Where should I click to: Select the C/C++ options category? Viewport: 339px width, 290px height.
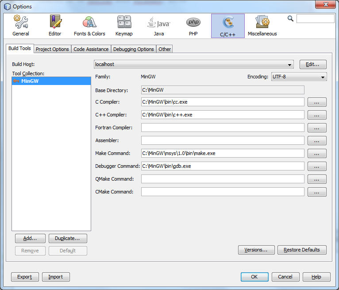tap(228, 26)
